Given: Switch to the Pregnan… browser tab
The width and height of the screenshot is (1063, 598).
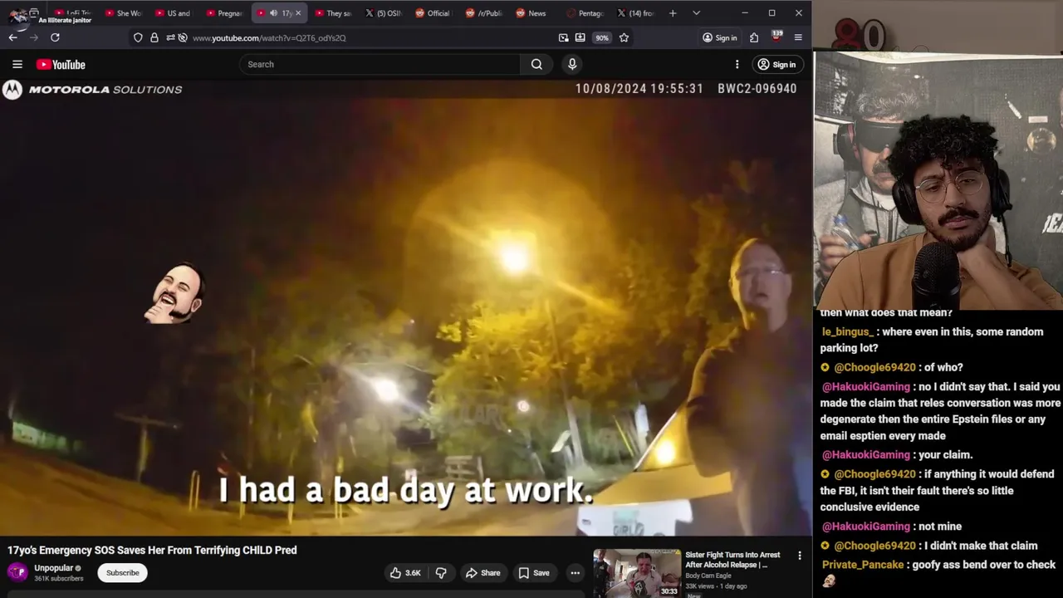Looking at the screenshot, I should (x=224, y=13).
